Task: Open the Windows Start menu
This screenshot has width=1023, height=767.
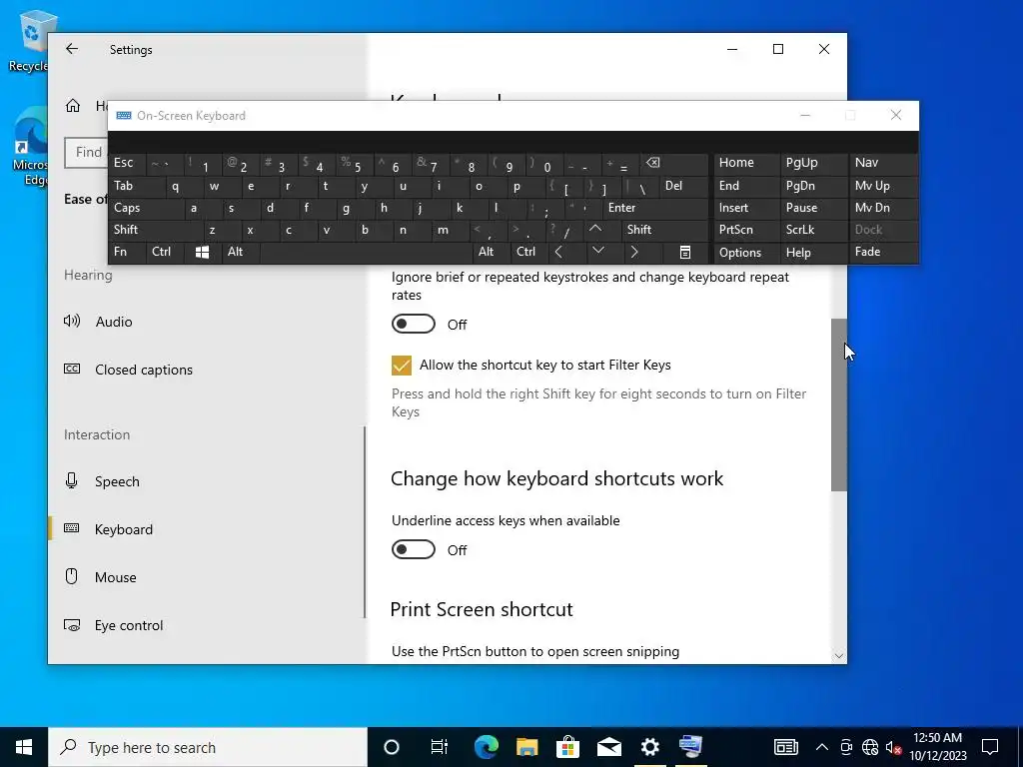Action: click(x=24, y=747)
